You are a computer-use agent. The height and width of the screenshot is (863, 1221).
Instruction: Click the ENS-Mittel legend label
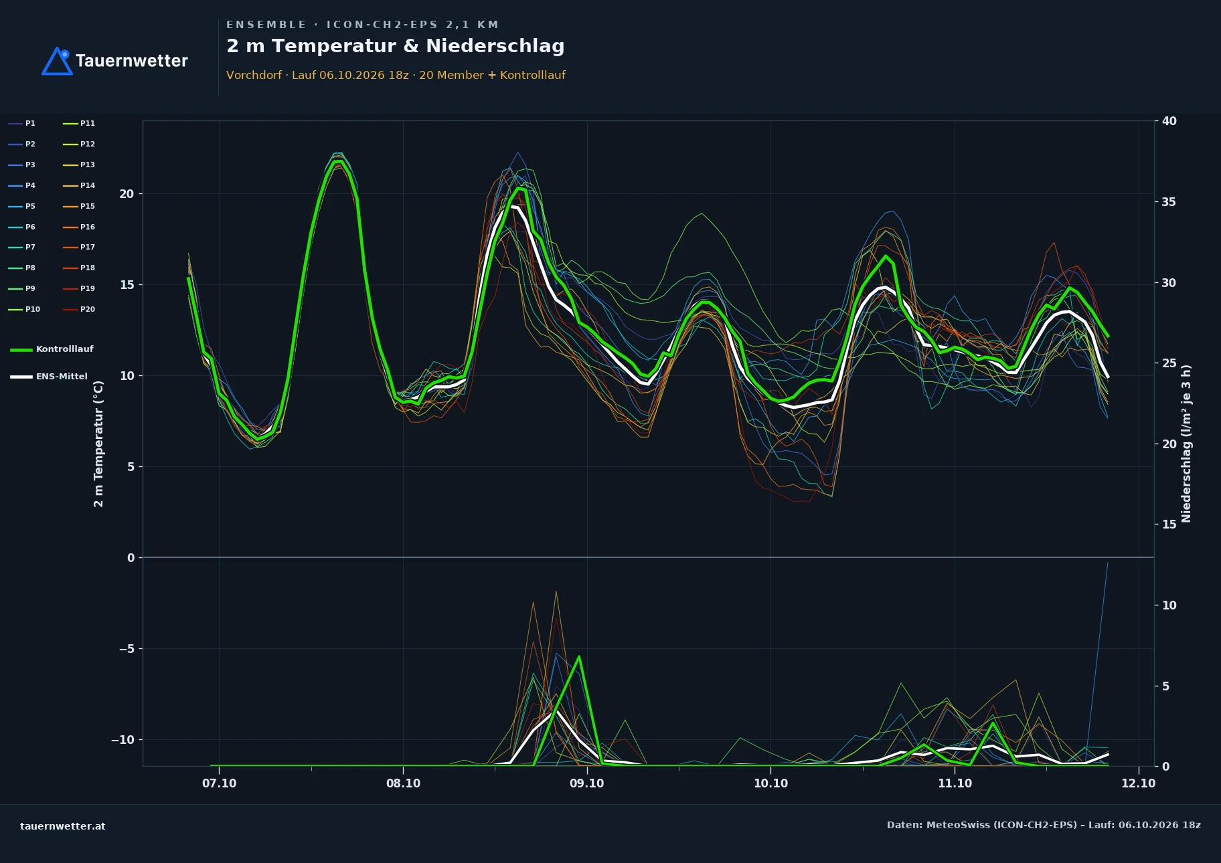point(62,377)
